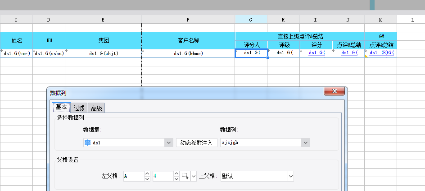Click the GM header cell
The width and height of the screenshot is (425, 191).
pos(381,36)
